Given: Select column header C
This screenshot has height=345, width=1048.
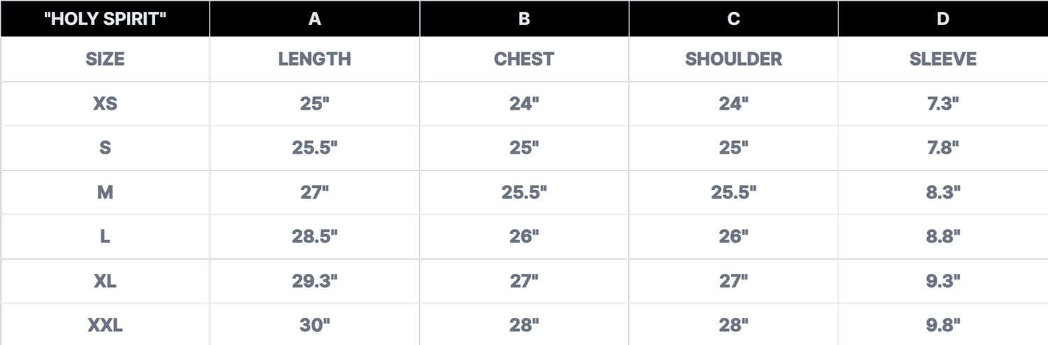Looking at the screenshot, I should [x=734, y=19].
